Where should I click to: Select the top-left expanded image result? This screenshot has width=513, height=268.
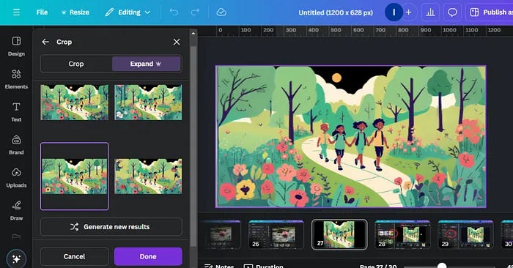(74, 103)
